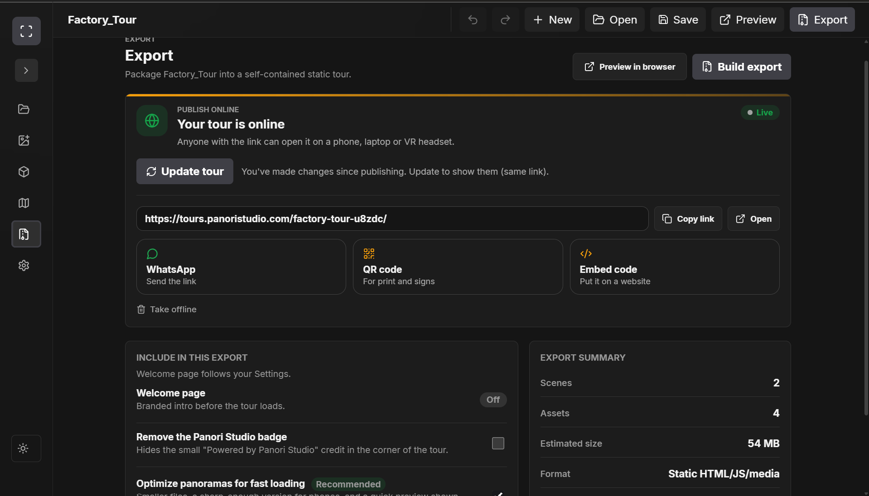
Task: Select the 3D cube sidebar icon
Action: click(24, 172)
